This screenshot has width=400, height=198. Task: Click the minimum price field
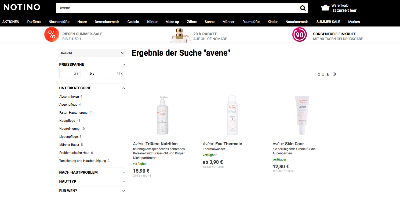(70, 74)
